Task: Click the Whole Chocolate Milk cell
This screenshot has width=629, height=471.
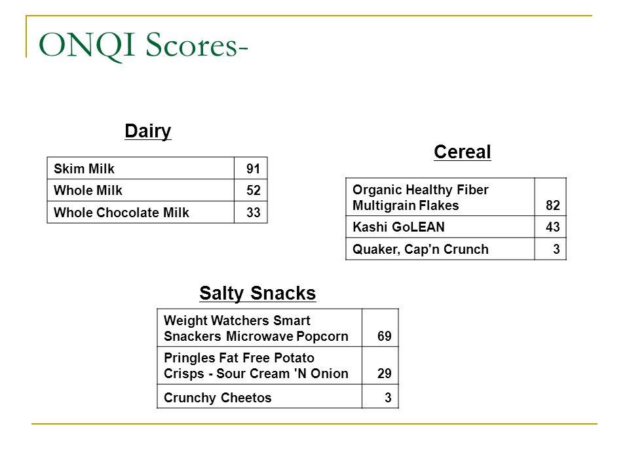Action: 141,212
